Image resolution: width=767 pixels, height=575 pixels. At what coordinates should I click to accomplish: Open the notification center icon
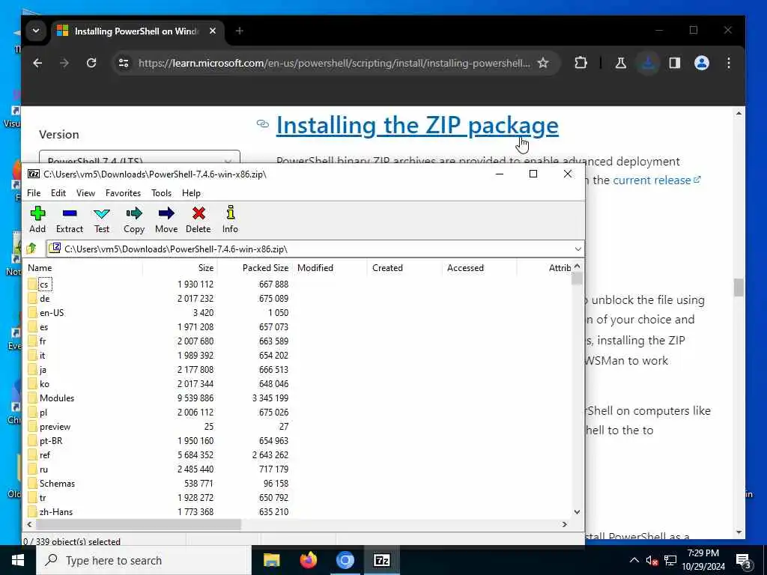pos(744,562)
